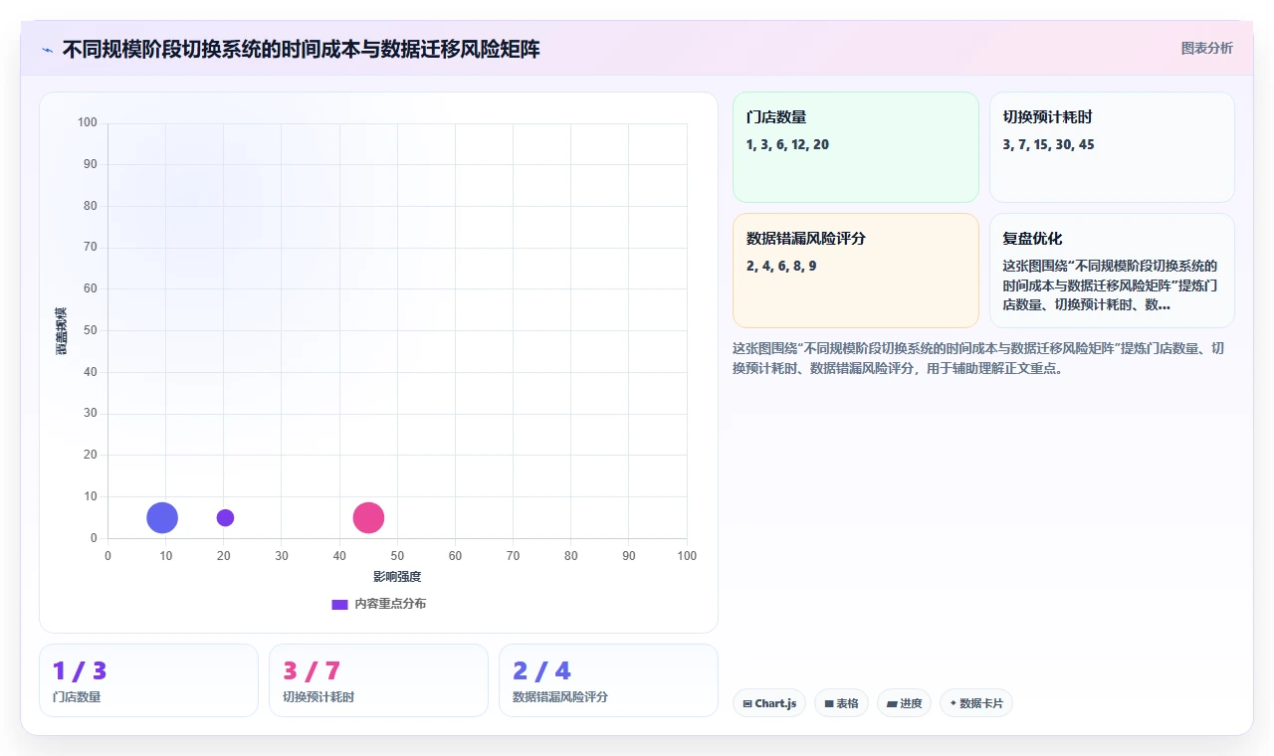
Task: Click the lightning icon beside the title
Action: tap(47, 49)
